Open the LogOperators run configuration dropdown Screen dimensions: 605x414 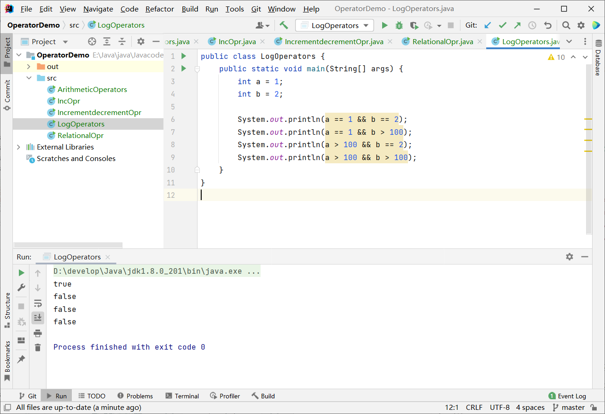click(335, 25)
